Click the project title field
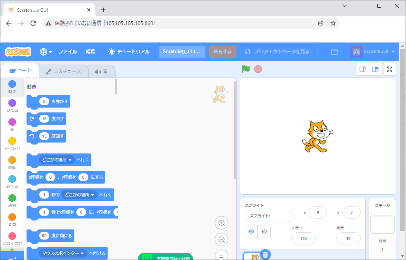The width and height of the screenshot is (406, 260). click(x=182, y=52)
